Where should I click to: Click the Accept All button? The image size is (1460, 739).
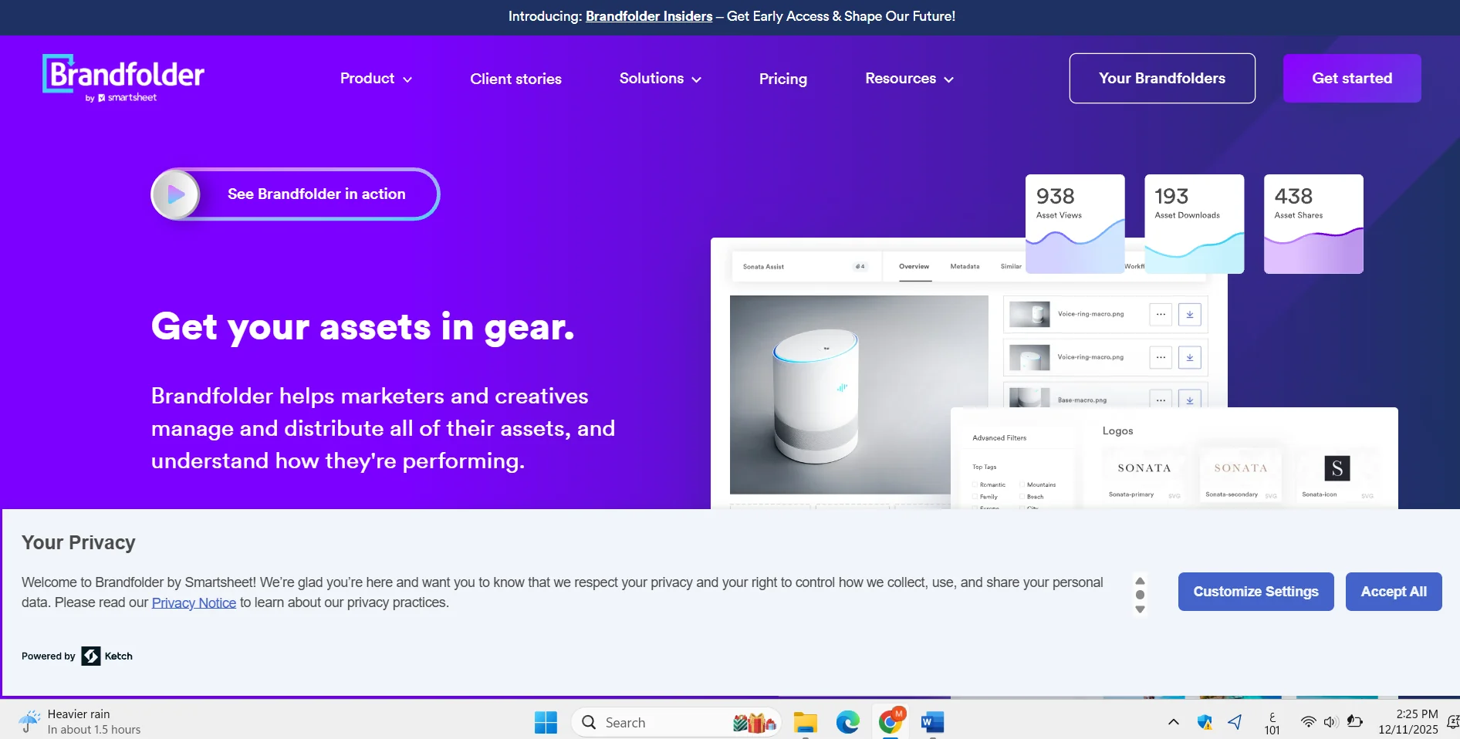[1393, 592]
